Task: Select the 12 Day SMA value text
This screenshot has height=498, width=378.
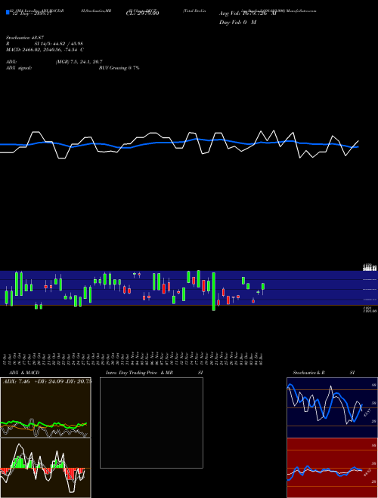Action: point(31,14)
